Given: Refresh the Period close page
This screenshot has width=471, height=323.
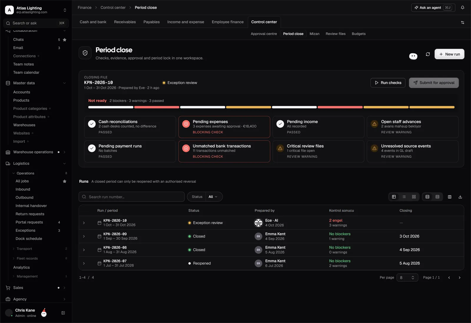Looking at the screenshot, I should click(428, 54).
